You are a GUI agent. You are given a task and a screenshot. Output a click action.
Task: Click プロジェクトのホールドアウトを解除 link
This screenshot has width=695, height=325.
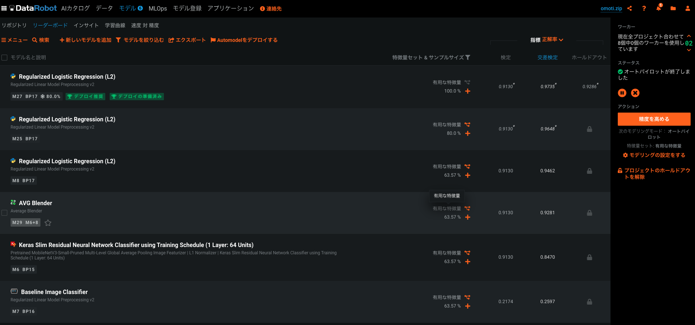pos(654,173)
